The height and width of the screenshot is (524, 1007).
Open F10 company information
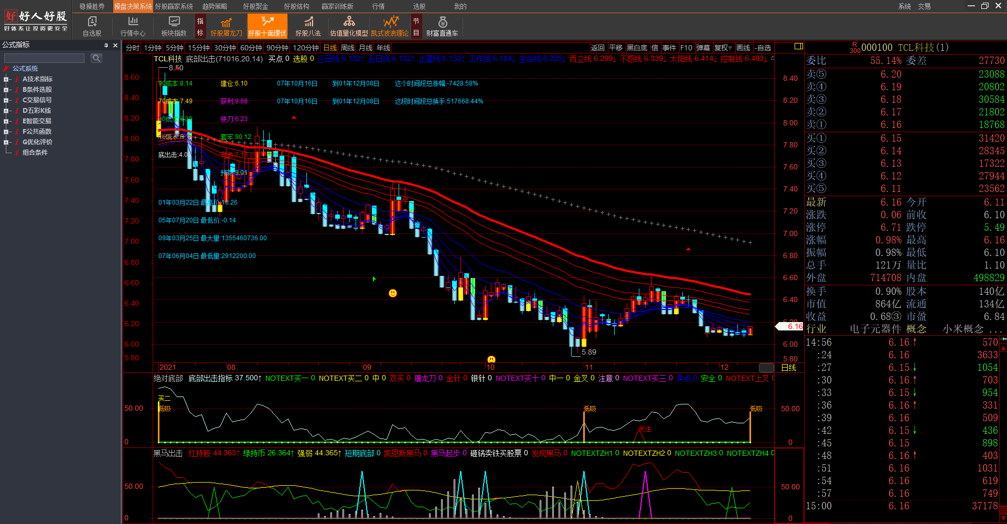pyautogui.click(x=686, y=48)
